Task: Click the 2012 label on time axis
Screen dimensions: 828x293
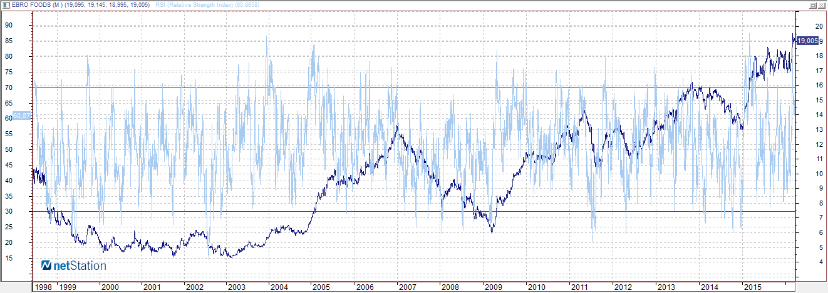Action: tap(623, 287)
